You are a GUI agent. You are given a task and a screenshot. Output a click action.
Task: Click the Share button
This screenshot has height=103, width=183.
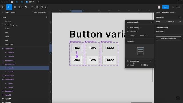pos(166,7)
